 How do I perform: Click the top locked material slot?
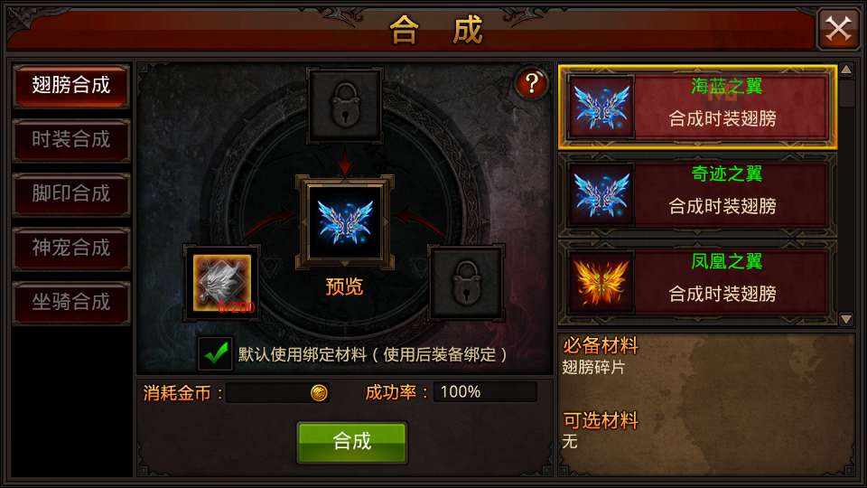click(x=345, y=105)
